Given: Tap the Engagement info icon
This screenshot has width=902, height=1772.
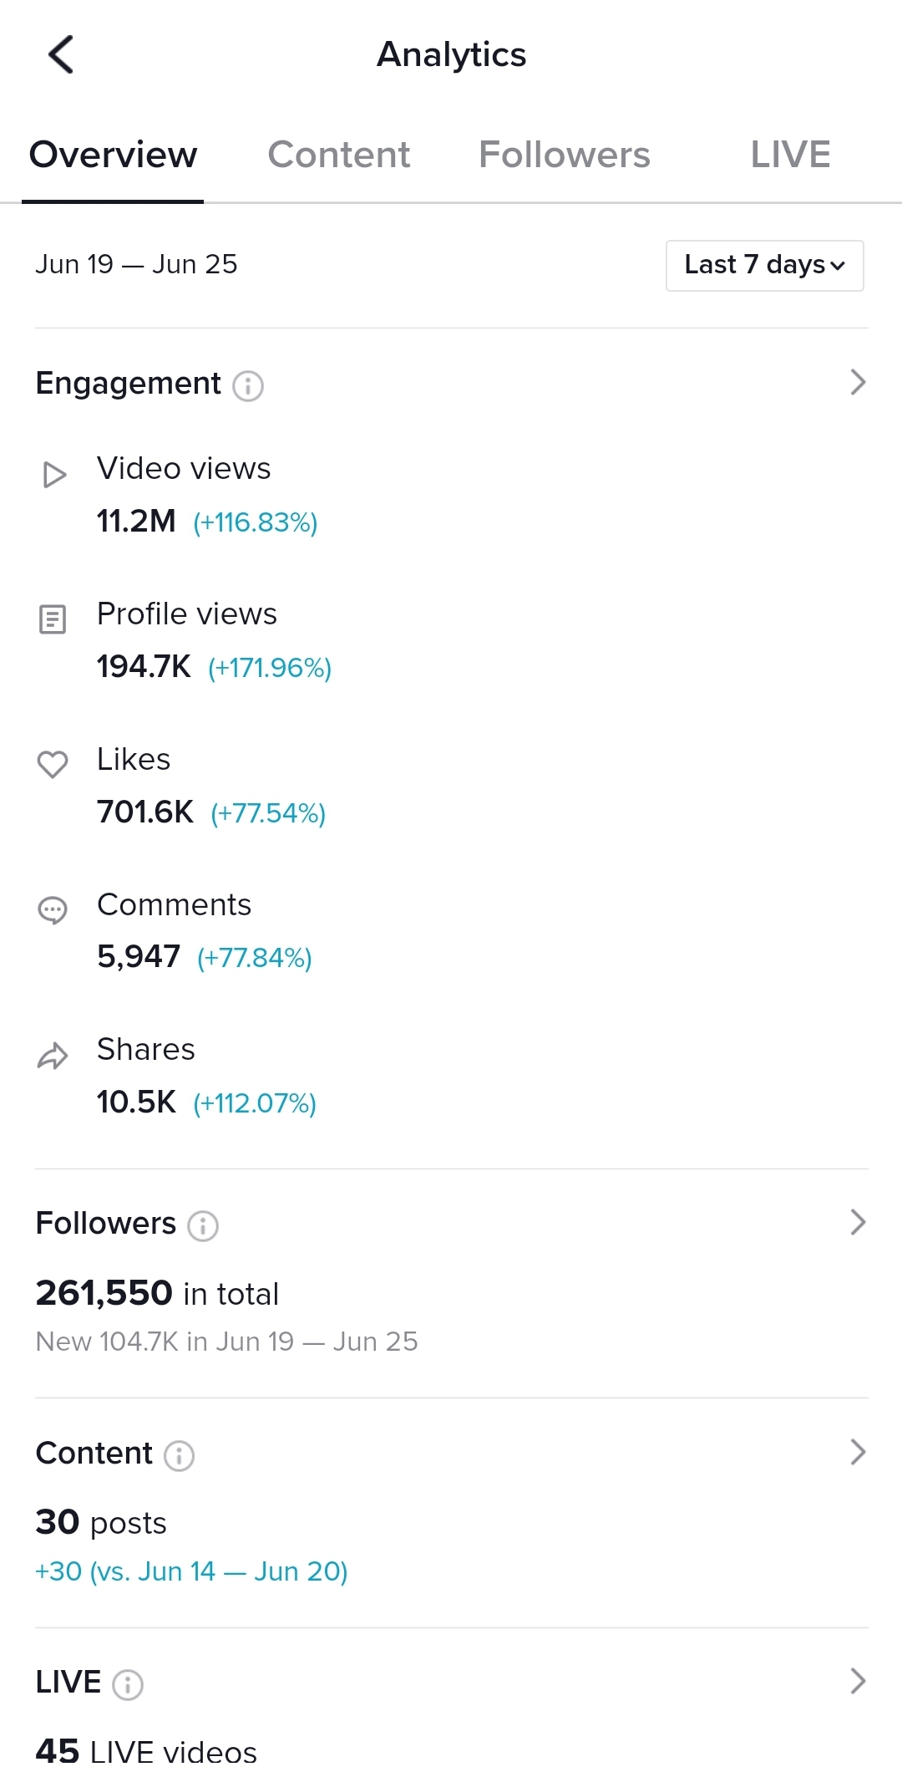Looking at the screenshot, I should (x=248, y=386).
